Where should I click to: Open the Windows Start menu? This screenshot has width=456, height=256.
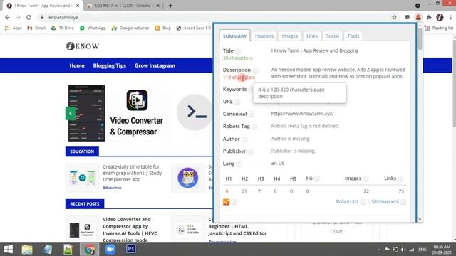tap(8, 250)
